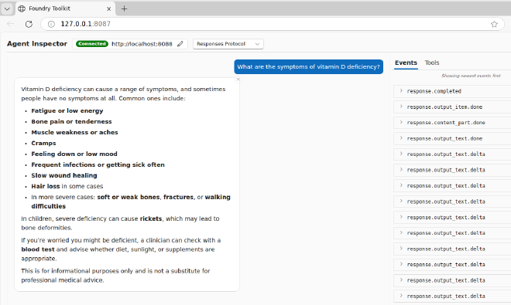This screenshot has width=511, height=305.
Task: Click the vitamin D deficiency user message bubble
Action: tap(308, 66)
